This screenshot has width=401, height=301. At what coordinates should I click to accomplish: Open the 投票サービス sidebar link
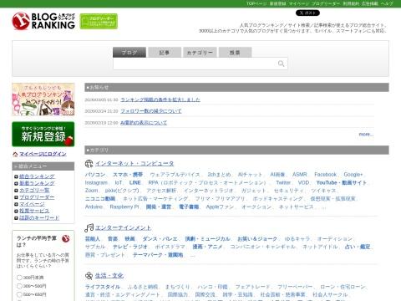point(34,211)
